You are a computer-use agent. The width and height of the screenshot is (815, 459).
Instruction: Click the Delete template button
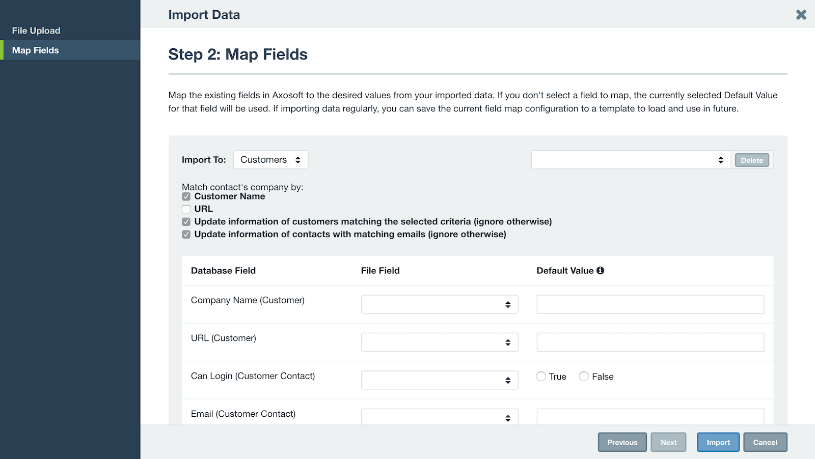[x=752, y=160]
